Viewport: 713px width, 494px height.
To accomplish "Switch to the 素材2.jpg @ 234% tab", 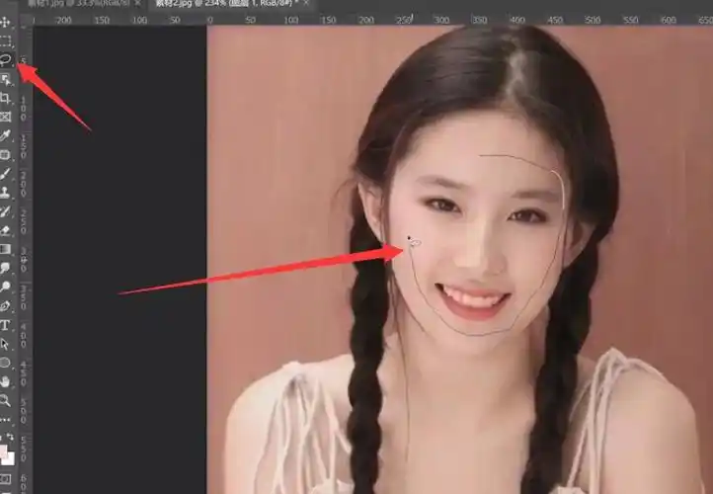I will click(x=227, y=4).
